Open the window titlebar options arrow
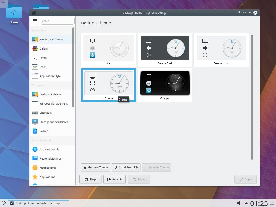The height and width of the screenshot is (207, 276). (x=244, y=13)
